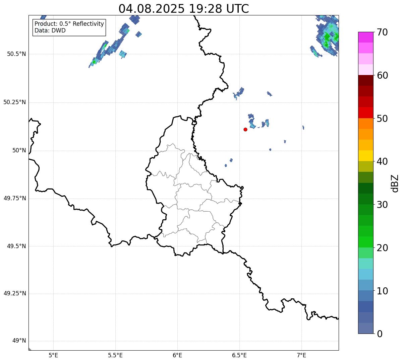The width and height of the screenshot is (403, 362).
Task: Click the 49°N latitude axis label
Action: click(19, 341)
